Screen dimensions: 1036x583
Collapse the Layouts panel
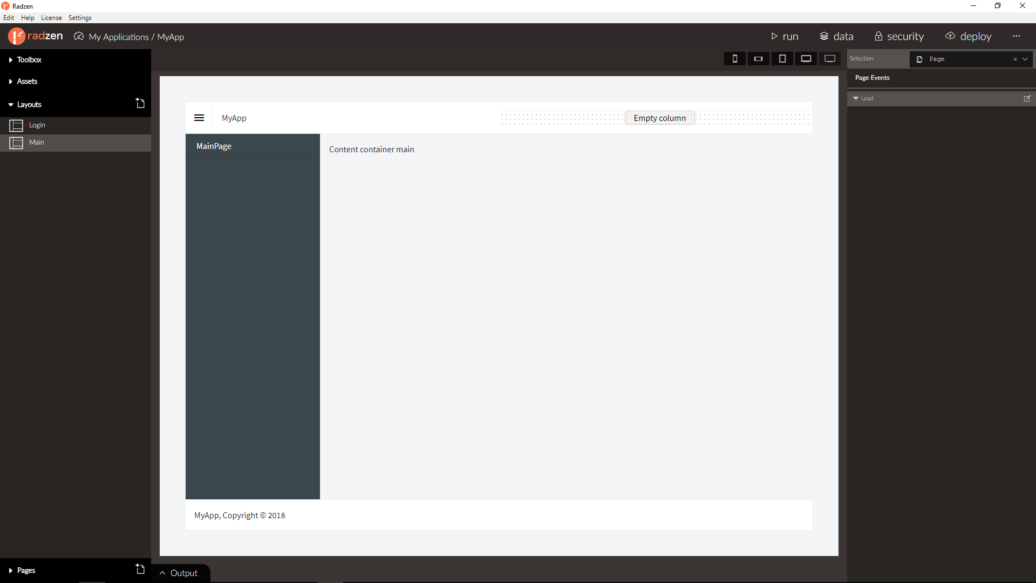pyautogui.click(x=11, y=105)
